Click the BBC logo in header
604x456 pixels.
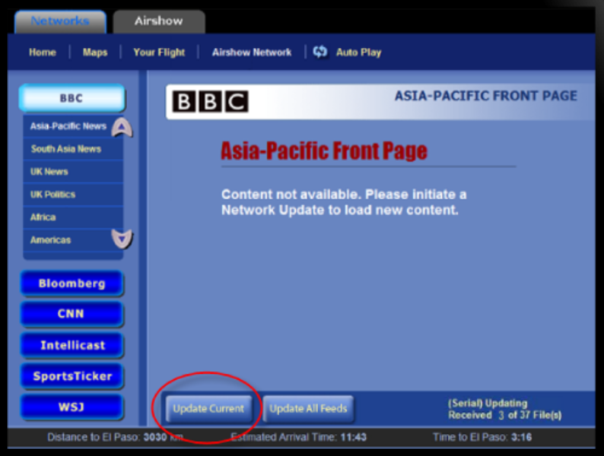pos(210,102)
